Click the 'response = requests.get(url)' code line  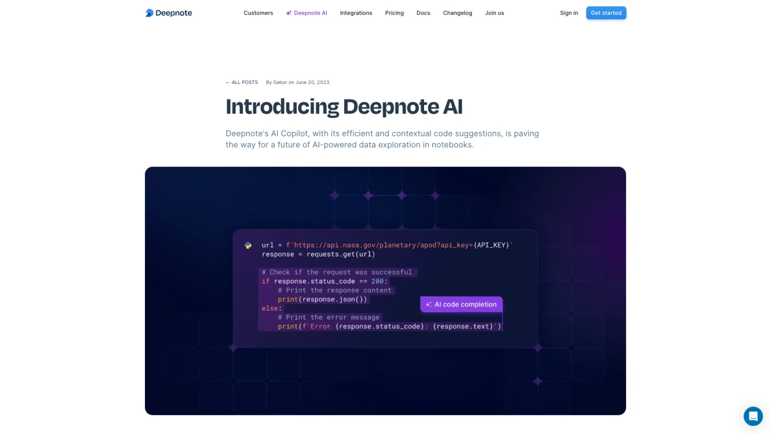318,254
